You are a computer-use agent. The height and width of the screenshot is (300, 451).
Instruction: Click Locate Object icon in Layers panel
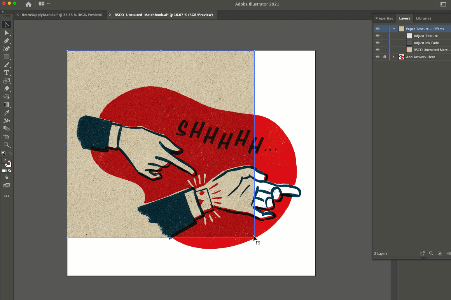[x=431, y=253]
